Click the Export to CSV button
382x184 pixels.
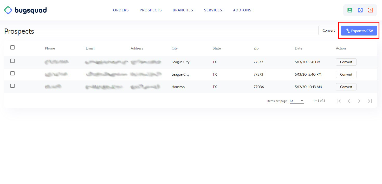point(359,31)
